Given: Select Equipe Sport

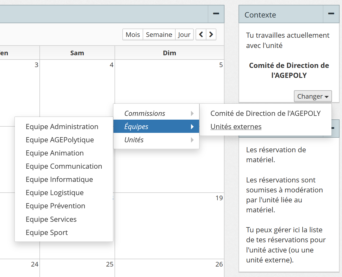Looking at the screenshot, I should pos(47,232).
